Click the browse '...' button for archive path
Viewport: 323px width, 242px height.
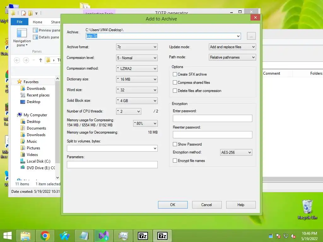click(x=251, y=36)
